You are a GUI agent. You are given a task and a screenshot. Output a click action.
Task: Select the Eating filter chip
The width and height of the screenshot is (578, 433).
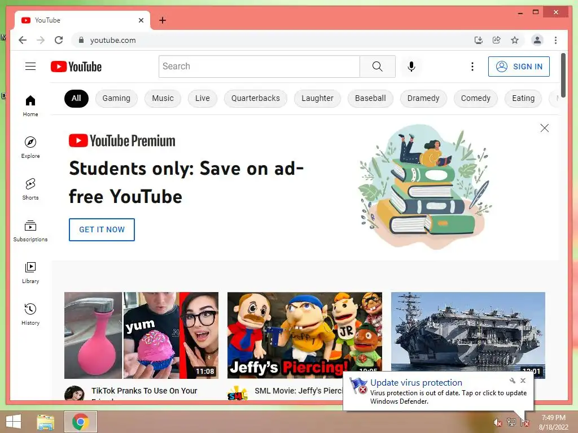(523, 98)
